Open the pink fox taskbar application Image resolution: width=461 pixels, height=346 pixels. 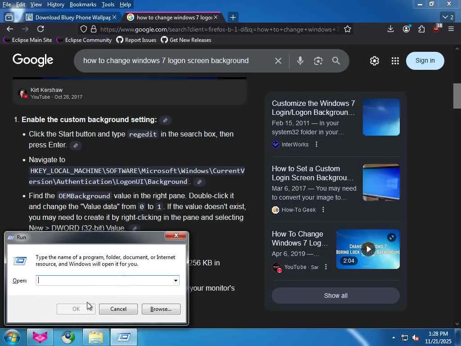click(x=40, y=337)
